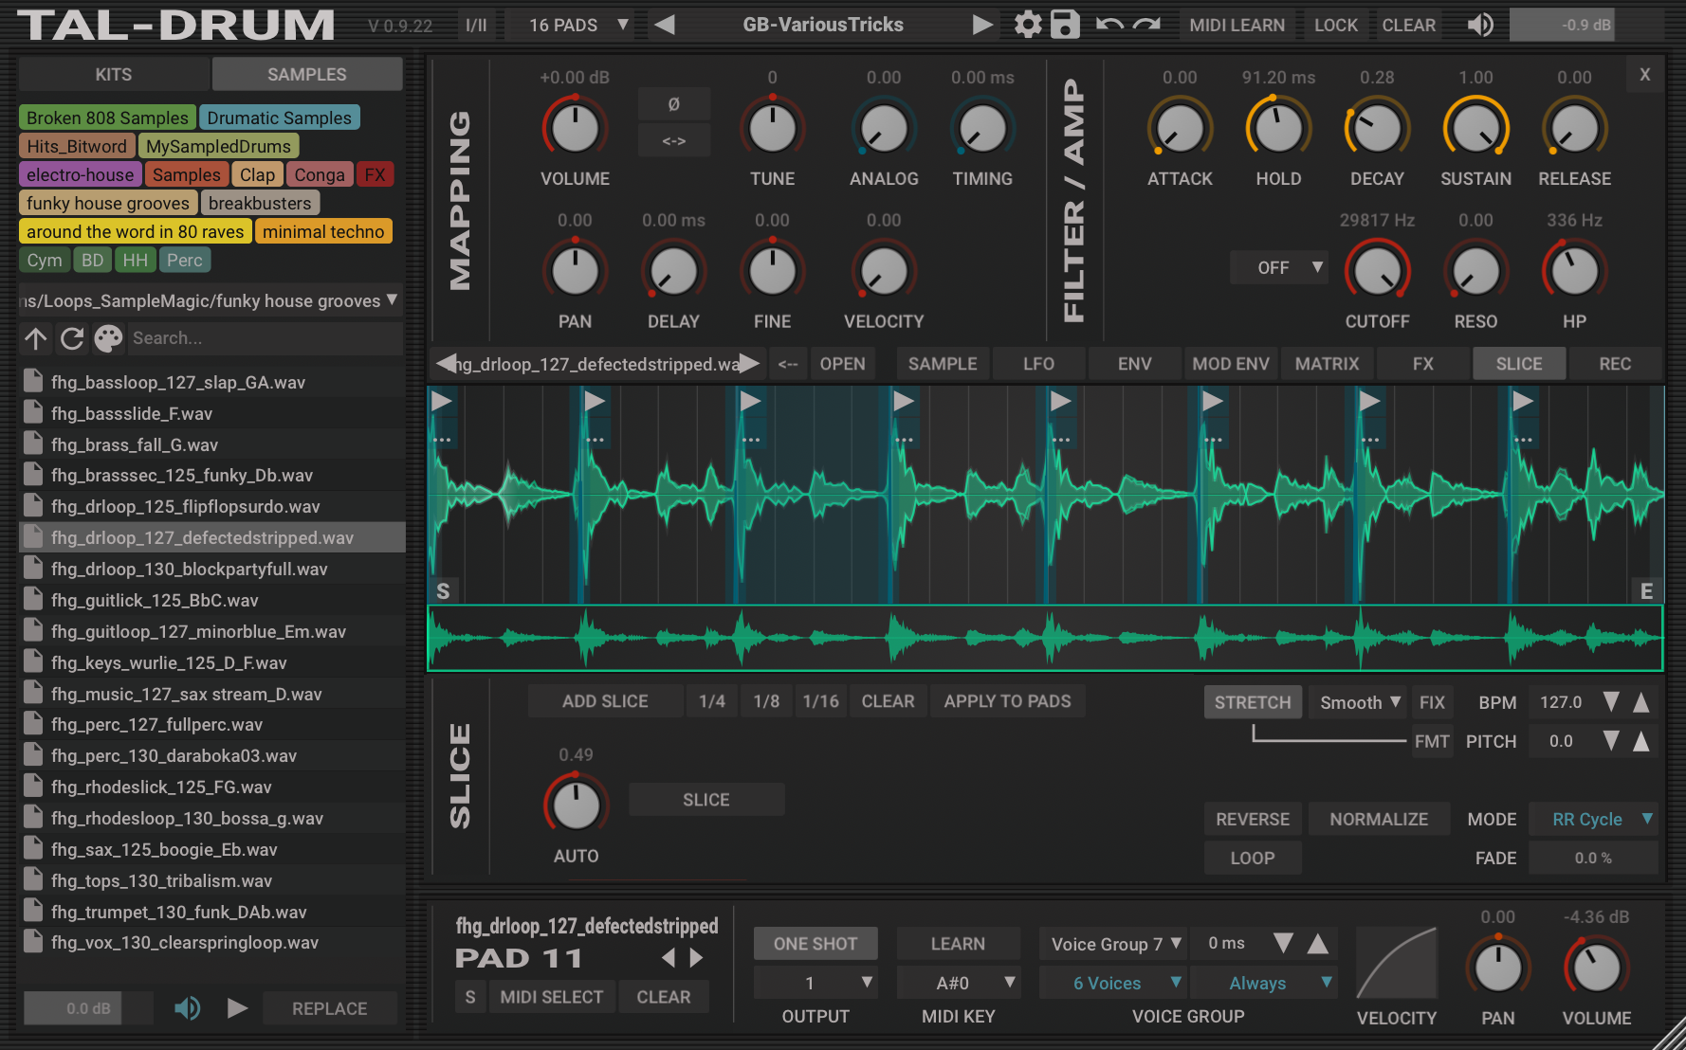Toggle ONE SHOT mode for the pad

[x=815, y=944]
